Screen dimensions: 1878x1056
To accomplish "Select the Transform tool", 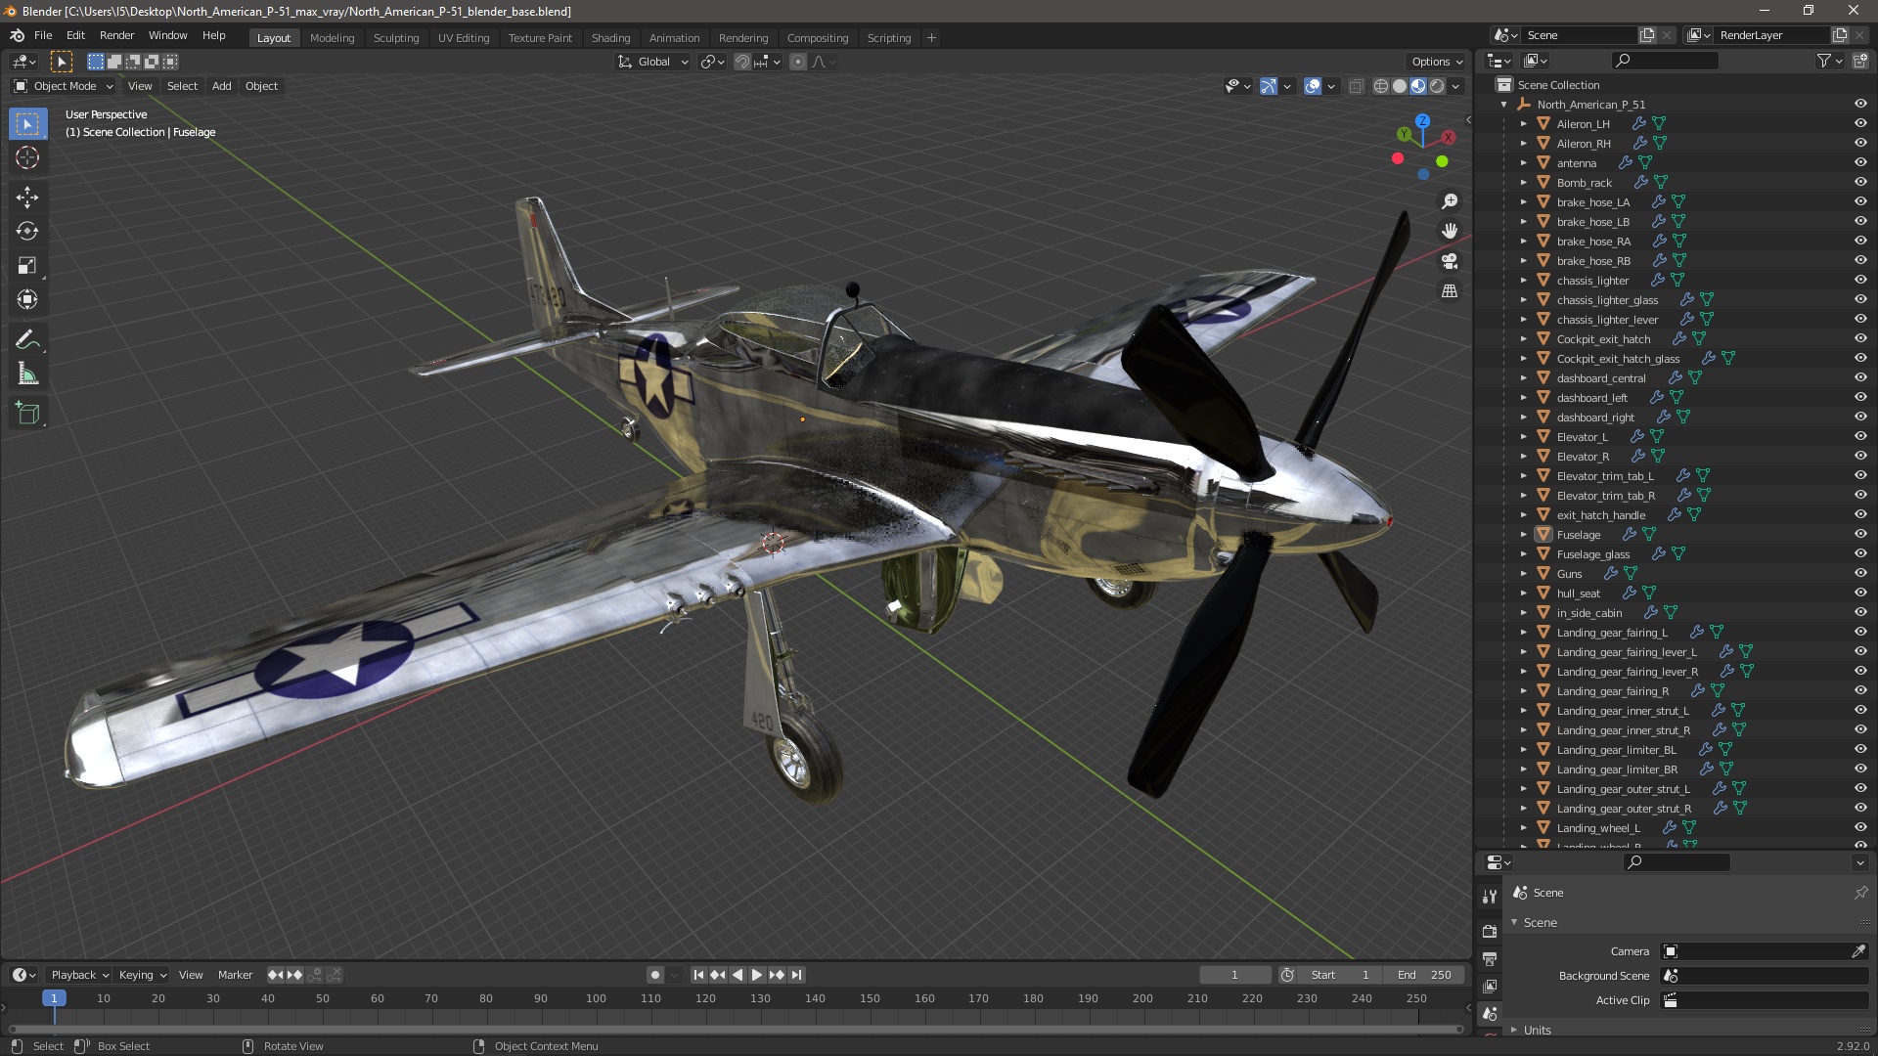I will tap(27, 300).
